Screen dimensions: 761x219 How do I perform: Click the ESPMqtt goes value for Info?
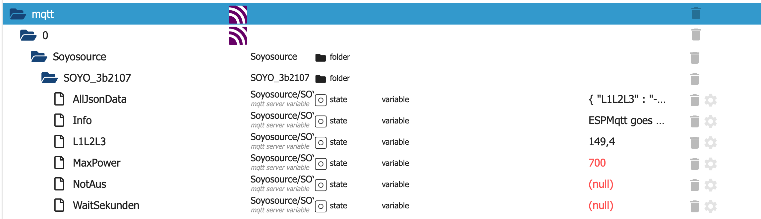coord(626,120)
